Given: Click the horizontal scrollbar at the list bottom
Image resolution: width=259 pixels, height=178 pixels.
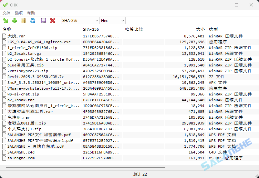Looking at the screenshot, I should [x=85, y=168].
